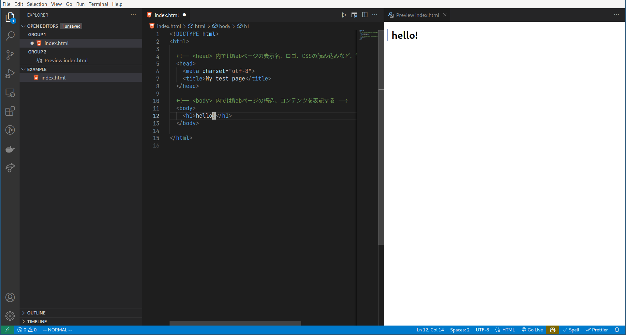Open the Remote Explorer sidebar icon

coord(10,93)
